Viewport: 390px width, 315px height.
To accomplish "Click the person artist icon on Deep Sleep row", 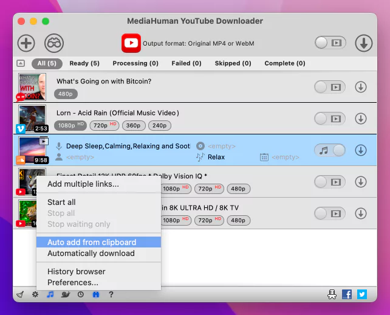I will point(59,157).
